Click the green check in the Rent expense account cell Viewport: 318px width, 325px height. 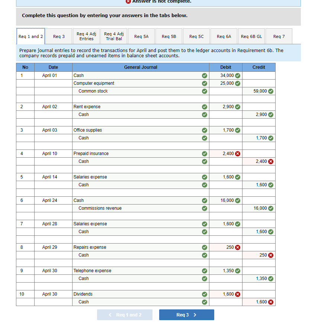click(x=205, y=107)
